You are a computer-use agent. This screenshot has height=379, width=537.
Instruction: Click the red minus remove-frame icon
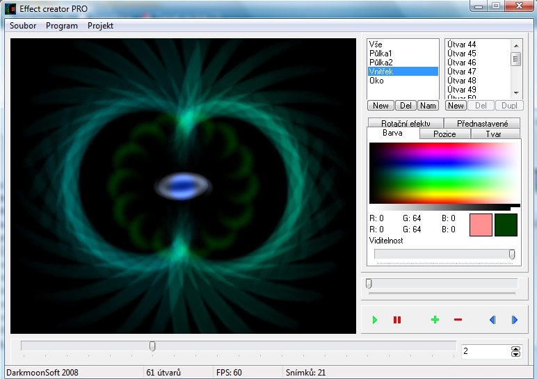(458, 320)
